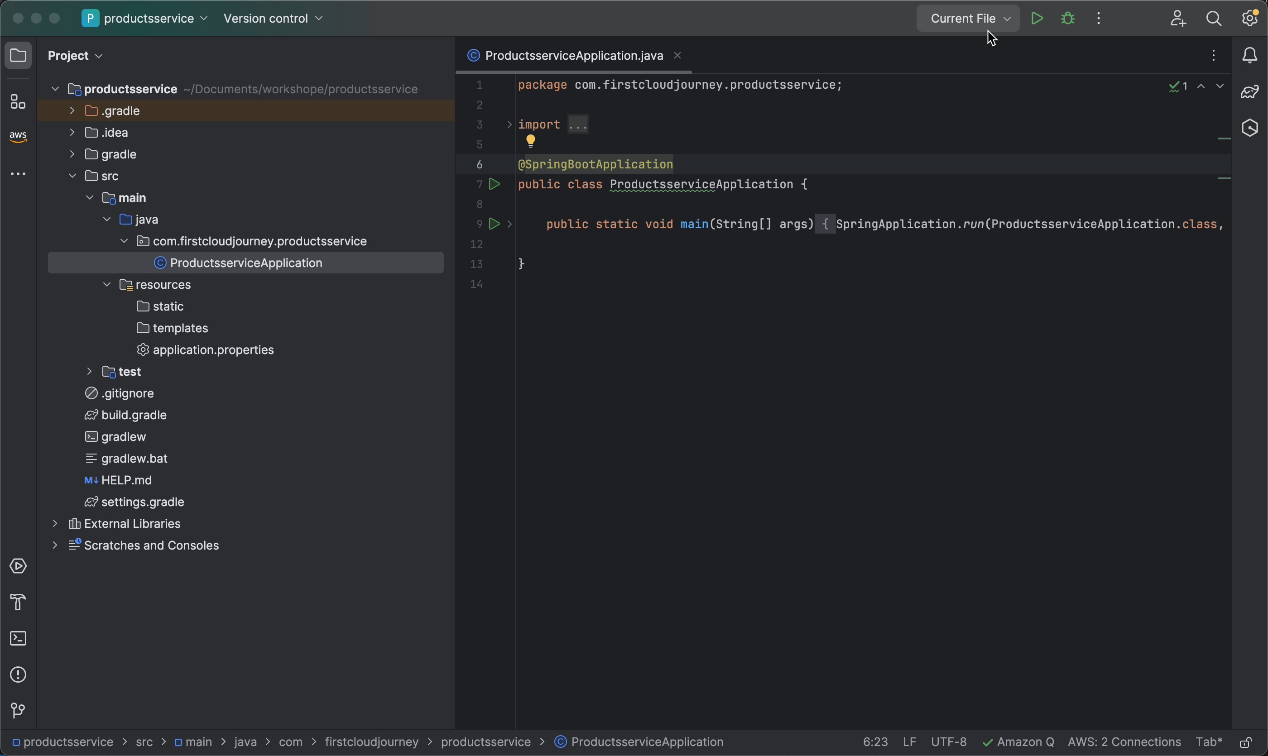Toggle the read-only lock icon in status bar
This screenshot has height=756, width=1268.
(1246, 742)
